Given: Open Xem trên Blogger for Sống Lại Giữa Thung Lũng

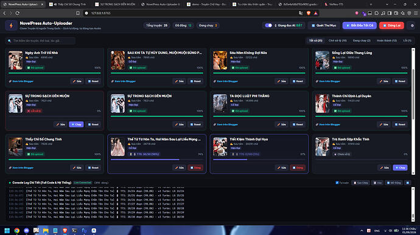Looking at the screenshot, I should coord(328,81).
